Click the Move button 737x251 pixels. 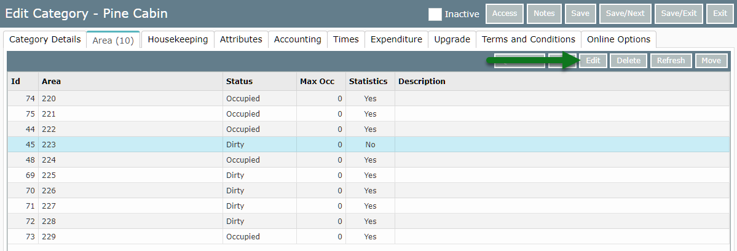click(711, 61)
